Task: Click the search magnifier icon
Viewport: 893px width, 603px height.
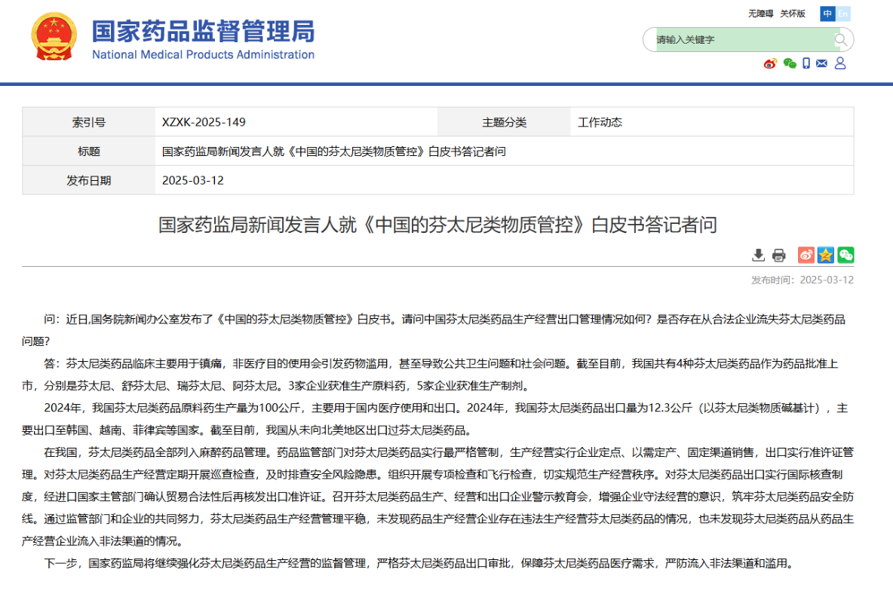Action: point(840,40)
